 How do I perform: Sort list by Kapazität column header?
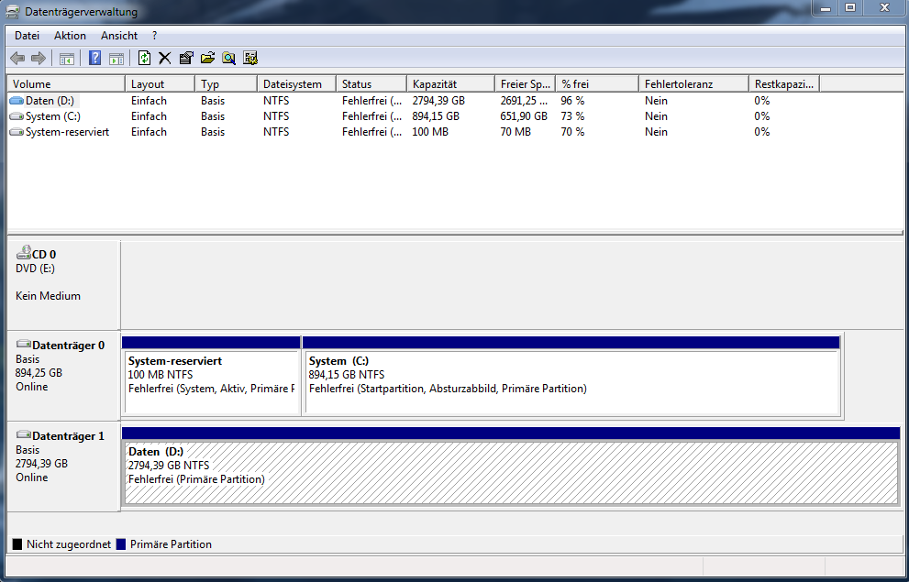click(450, 84)
